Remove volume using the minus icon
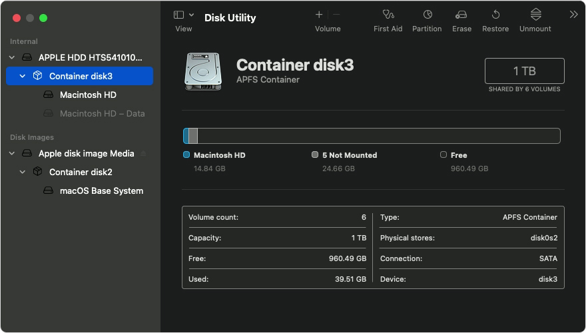 pyautogui.click(x=336, y=15)
